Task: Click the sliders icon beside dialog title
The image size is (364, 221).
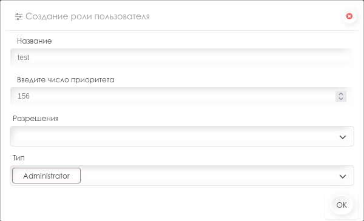Action: [19, 17]
